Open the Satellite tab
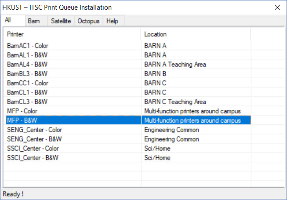The height and width of the screenshot is (200, 287). click(61, 21)
